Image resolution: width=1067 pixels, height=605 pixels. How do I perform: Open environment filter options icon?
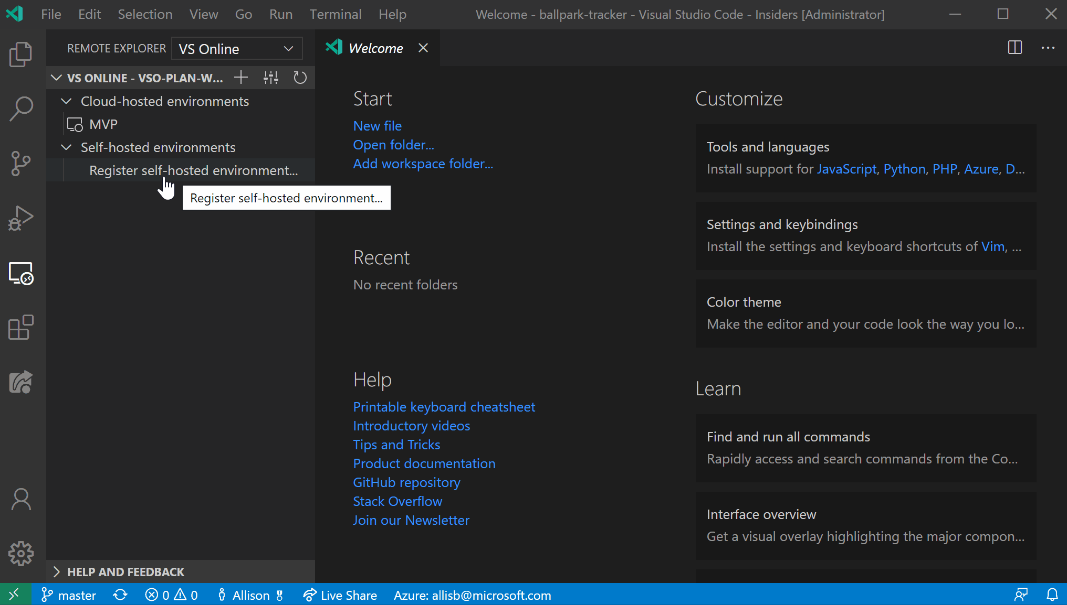point(270,78)
